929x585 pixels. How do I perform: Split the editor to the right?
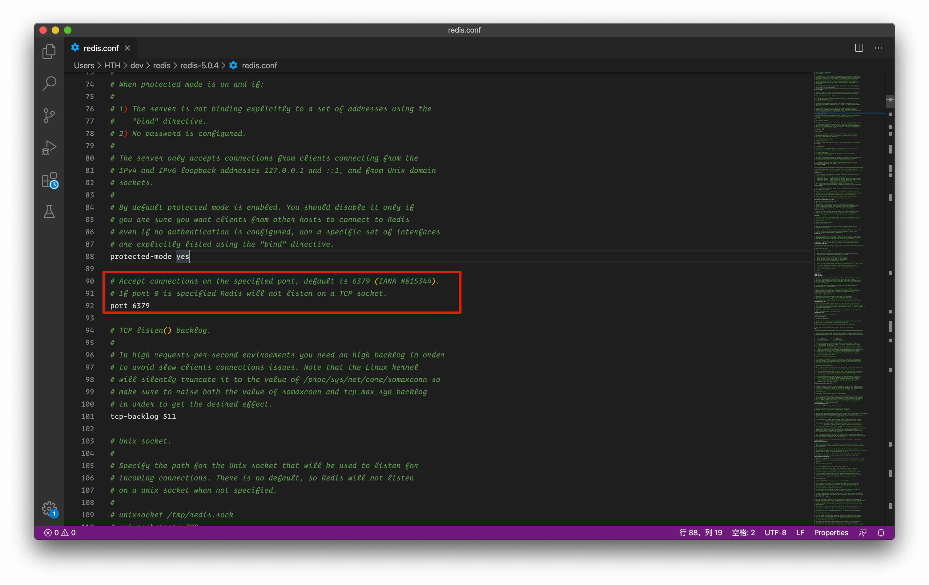coord(859,48)
